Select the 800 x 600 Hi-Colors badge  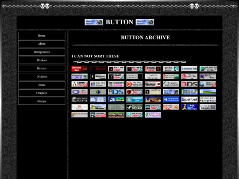click(171, 76)
